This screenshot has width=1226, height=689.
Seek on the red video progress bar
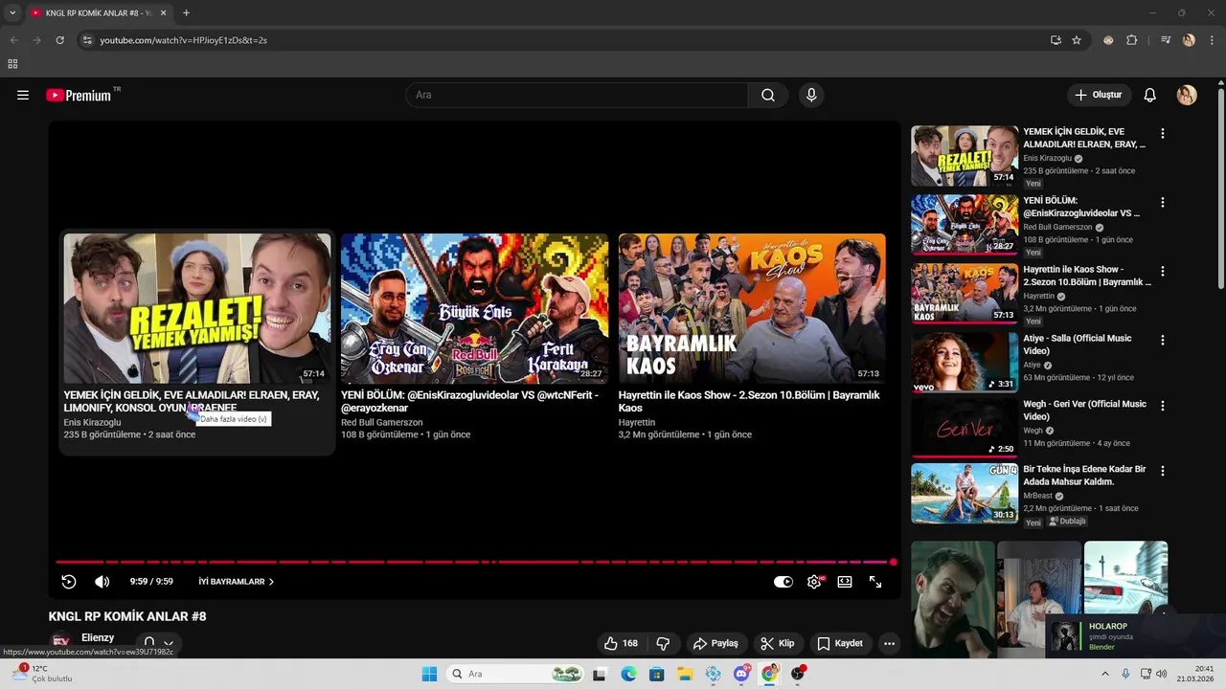[x=474, y=562]
